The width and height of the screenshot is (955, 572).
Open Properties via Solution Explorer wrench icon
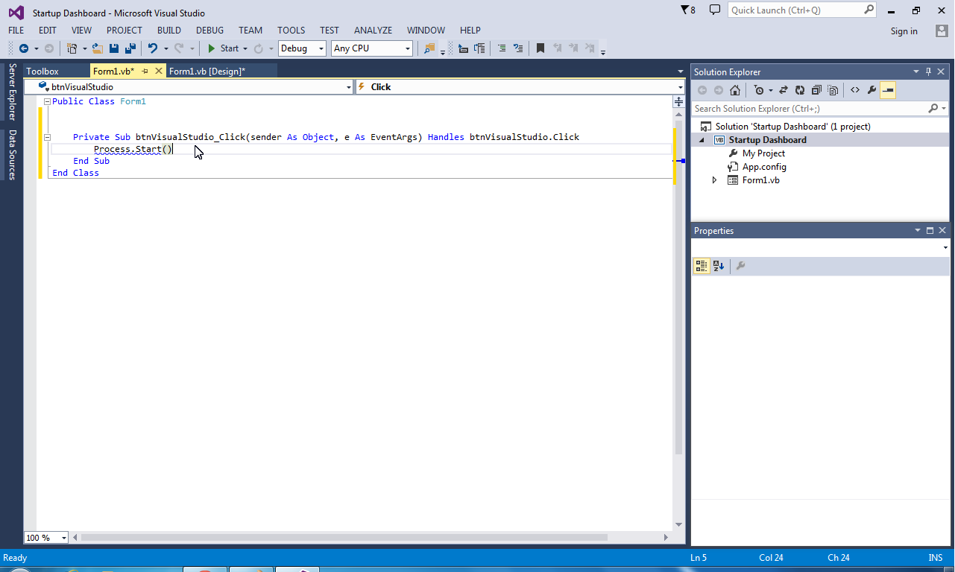click(x=872, y=90)
